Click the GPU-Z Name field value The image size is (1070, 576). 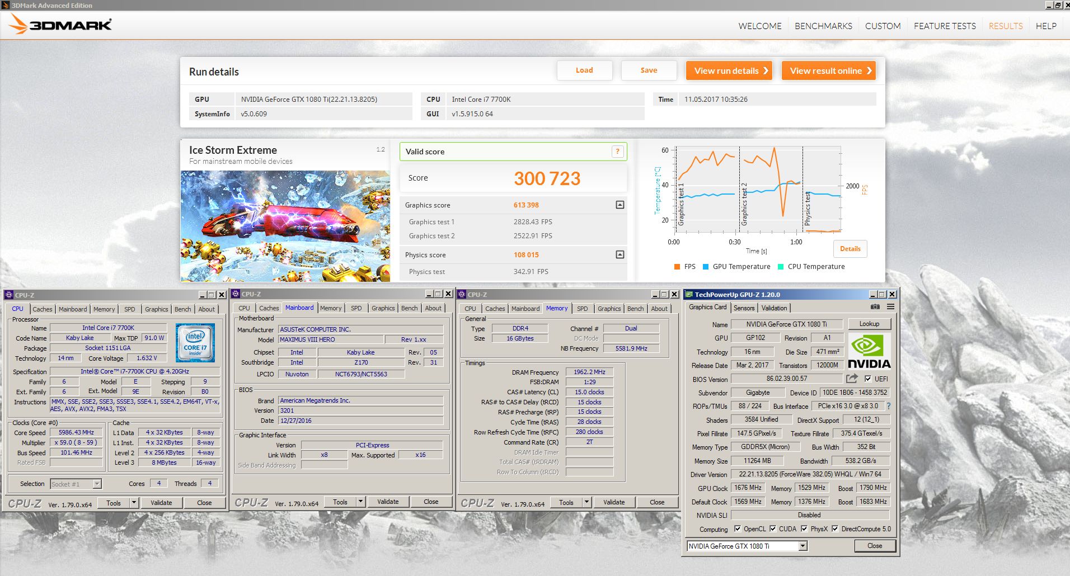[786, 324]
